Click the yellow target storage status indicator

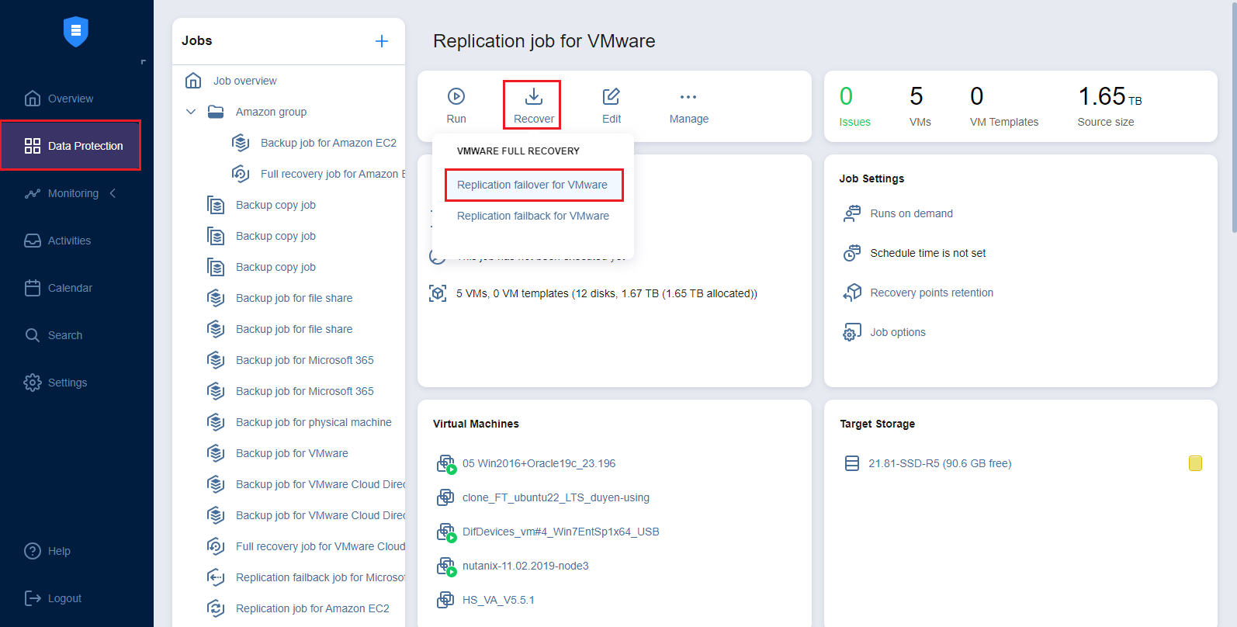1195,463
